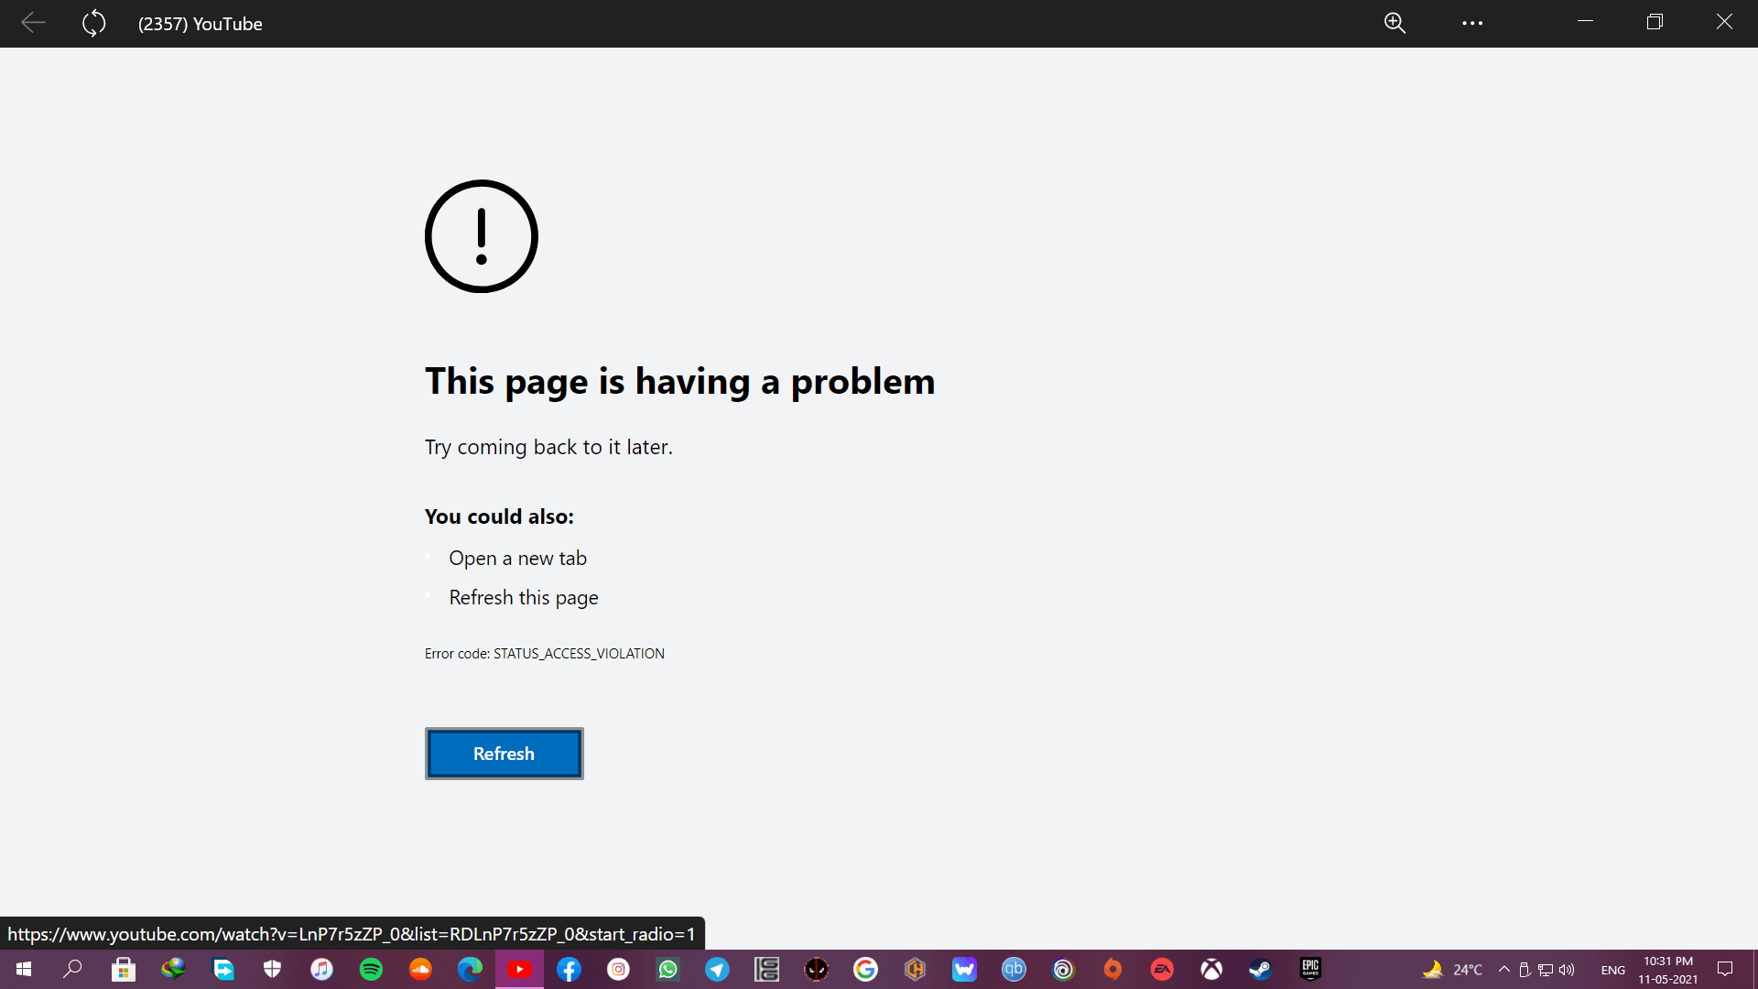1758x989 pixels.
Task: Open the Xbox app in taskbar
Action: [1211, 969]
